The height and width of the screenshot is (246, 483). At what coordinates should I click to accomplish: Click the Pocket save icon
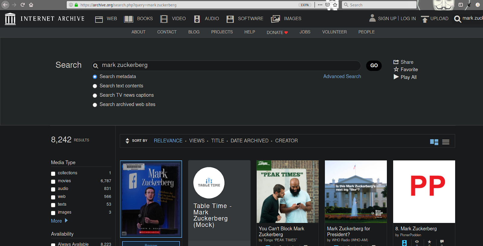point(328,5)
